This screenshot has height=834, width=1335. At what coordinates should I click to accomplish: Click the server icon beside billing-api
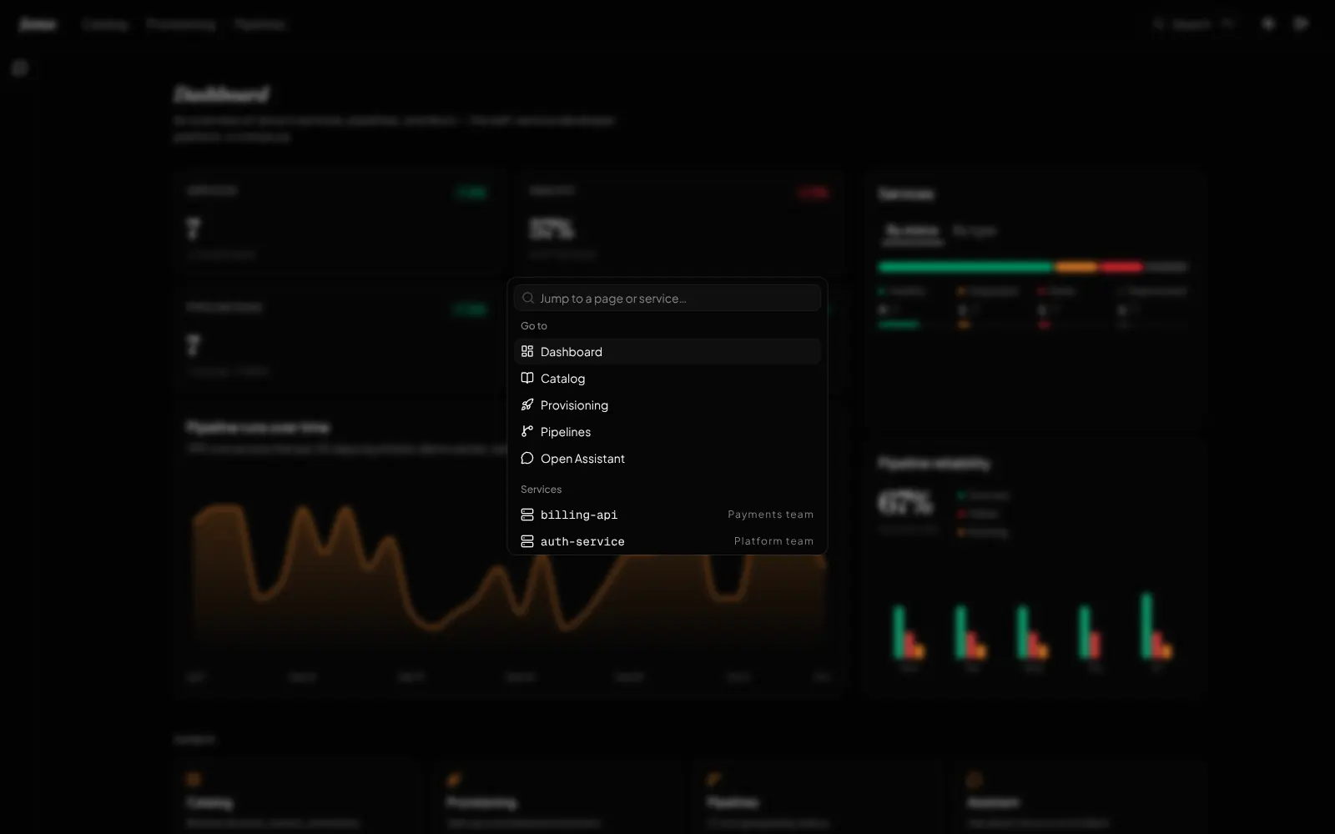527,515
